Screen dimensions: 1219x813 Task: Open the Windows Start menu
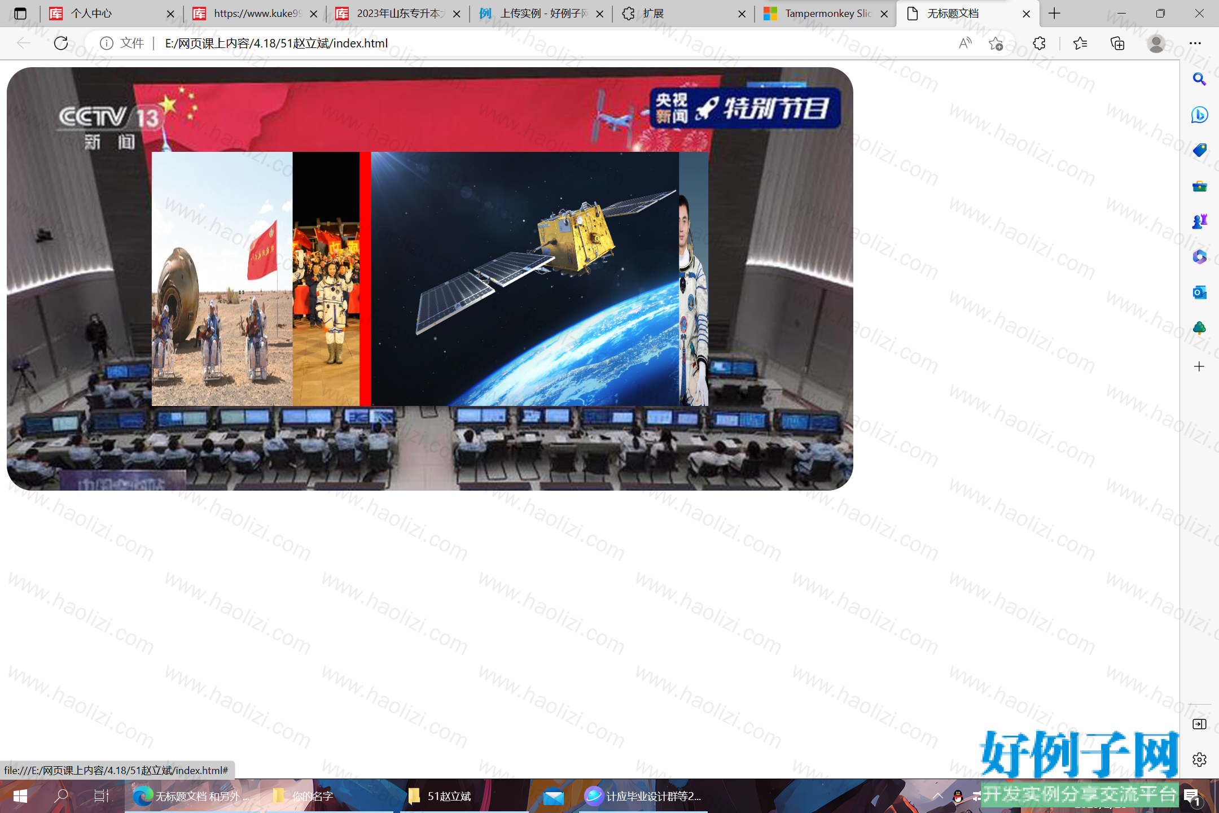click(x=20, y=796)
